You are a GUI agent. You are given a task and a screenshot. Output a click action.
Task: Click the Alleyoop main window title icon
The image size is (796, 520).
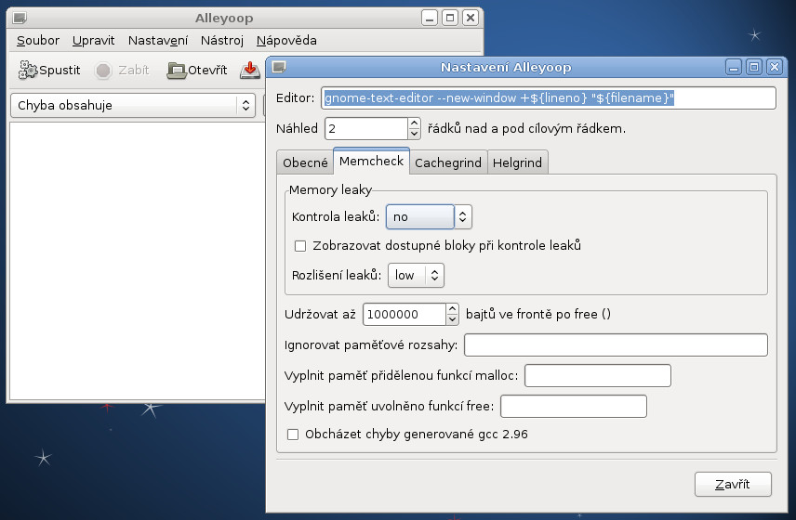tap(20, 19)
